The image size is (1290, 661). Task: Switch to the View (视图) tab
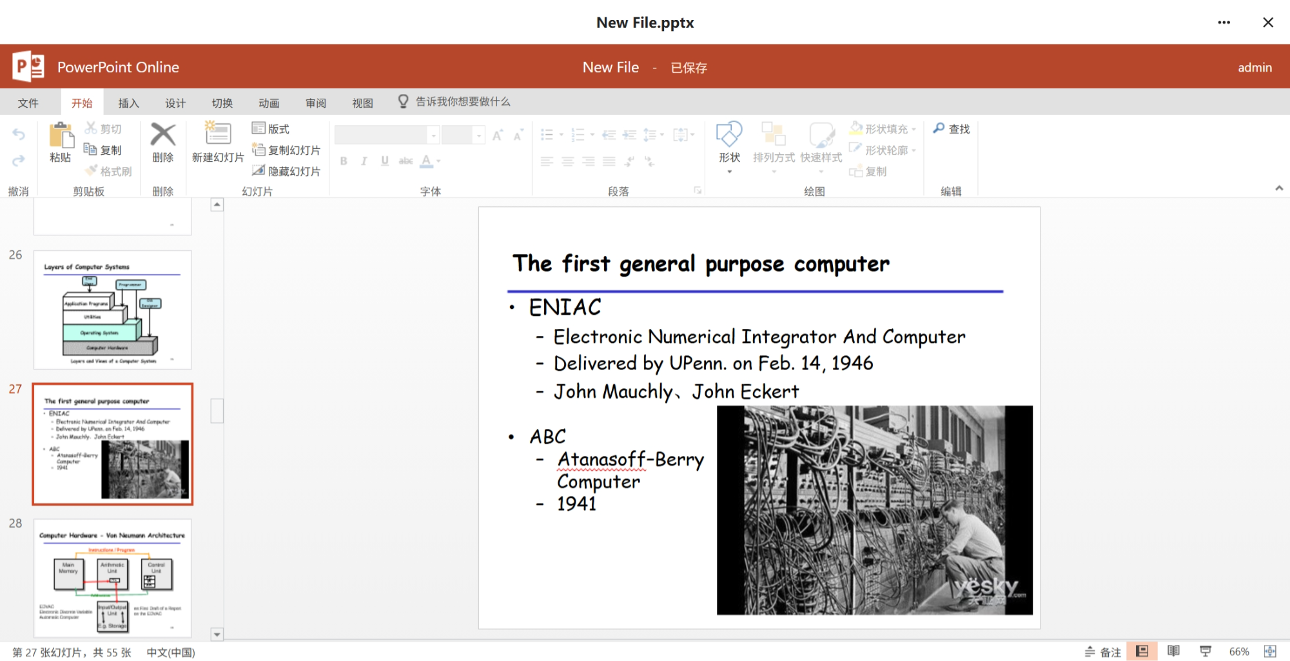(x=362, y=103)
